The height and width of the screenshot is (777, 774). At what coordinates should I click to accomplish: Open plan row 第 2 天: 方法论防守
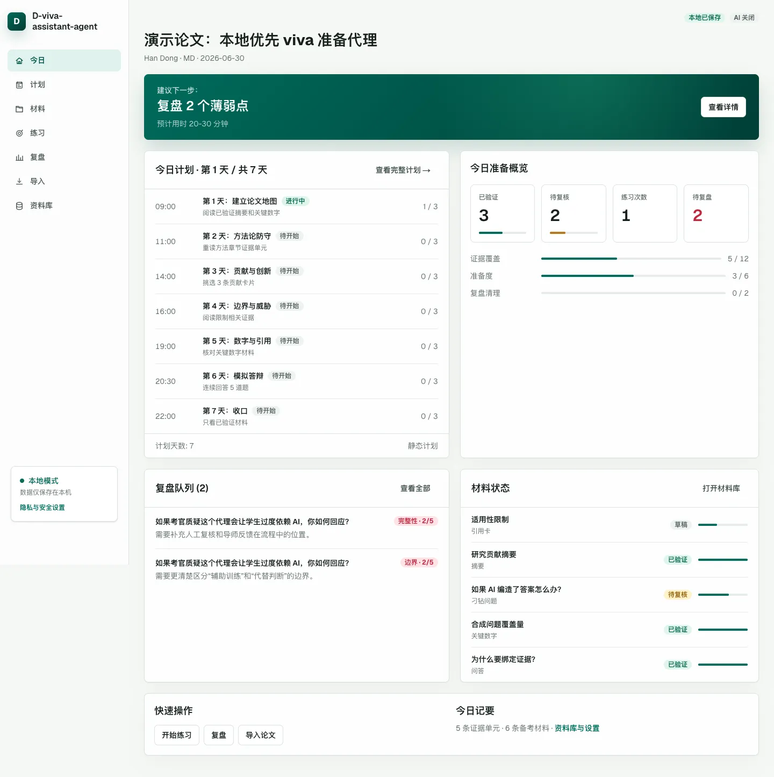pyautogui.click(x=297, y=241)
